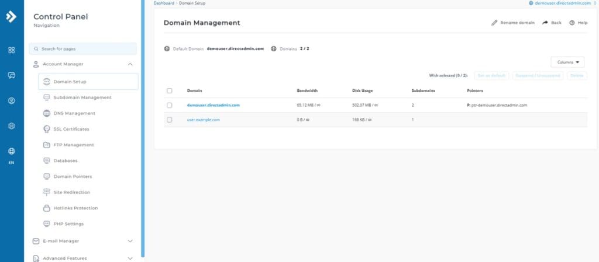Click the Help question mark icon
The height and width of the screenshot is (262, 599).
pyautogui.click(x=572, y=23)
